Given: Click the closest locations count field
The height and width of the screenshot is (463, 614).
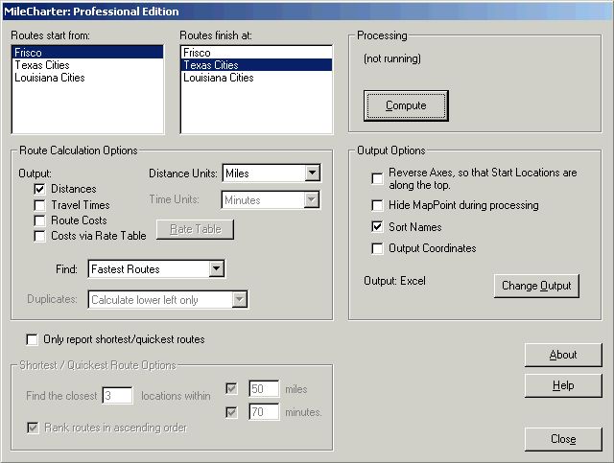Looking at the screenshot, I should click(x=117, y=395).
